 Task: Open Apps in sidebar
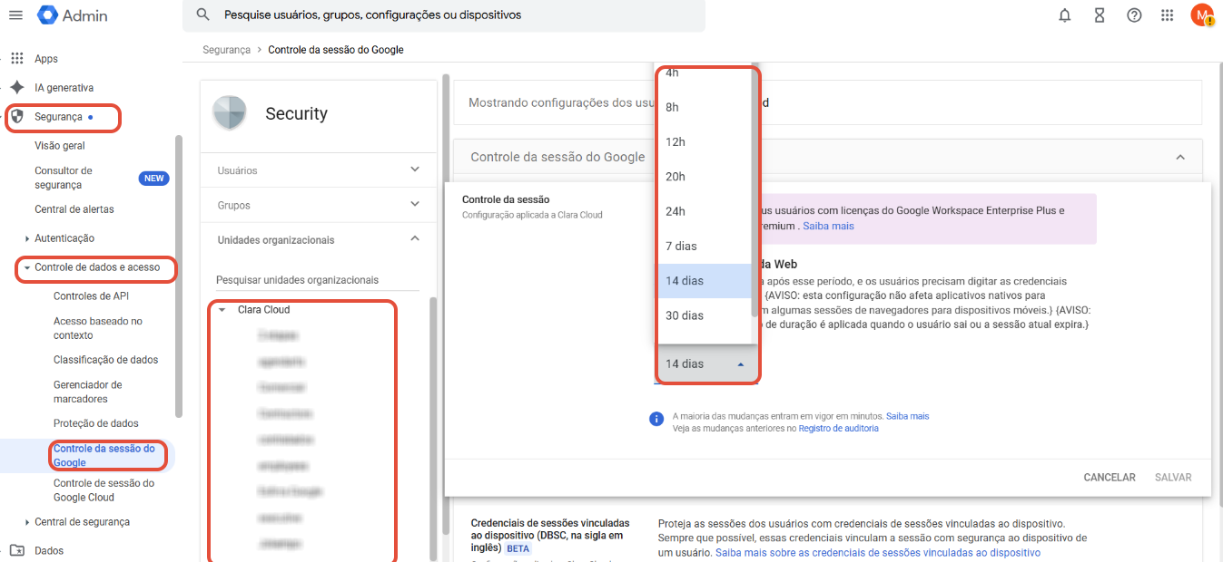pos(46,59)
